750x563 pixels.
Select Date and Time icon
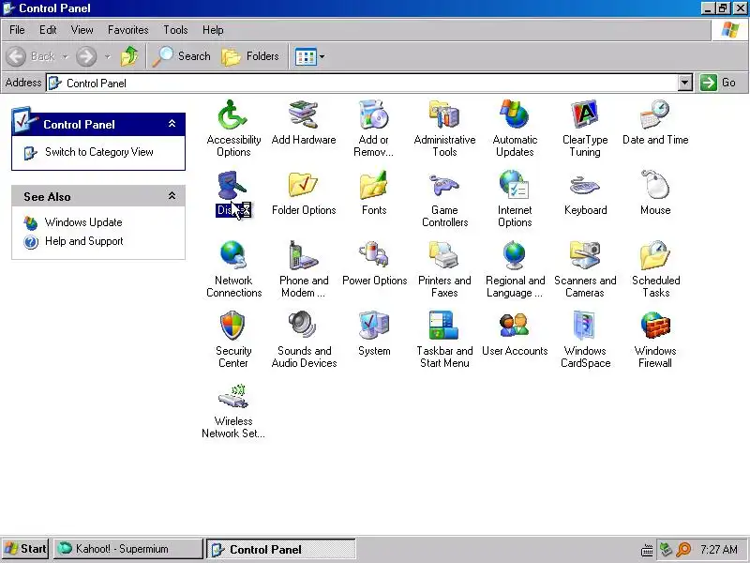(654, 115)
